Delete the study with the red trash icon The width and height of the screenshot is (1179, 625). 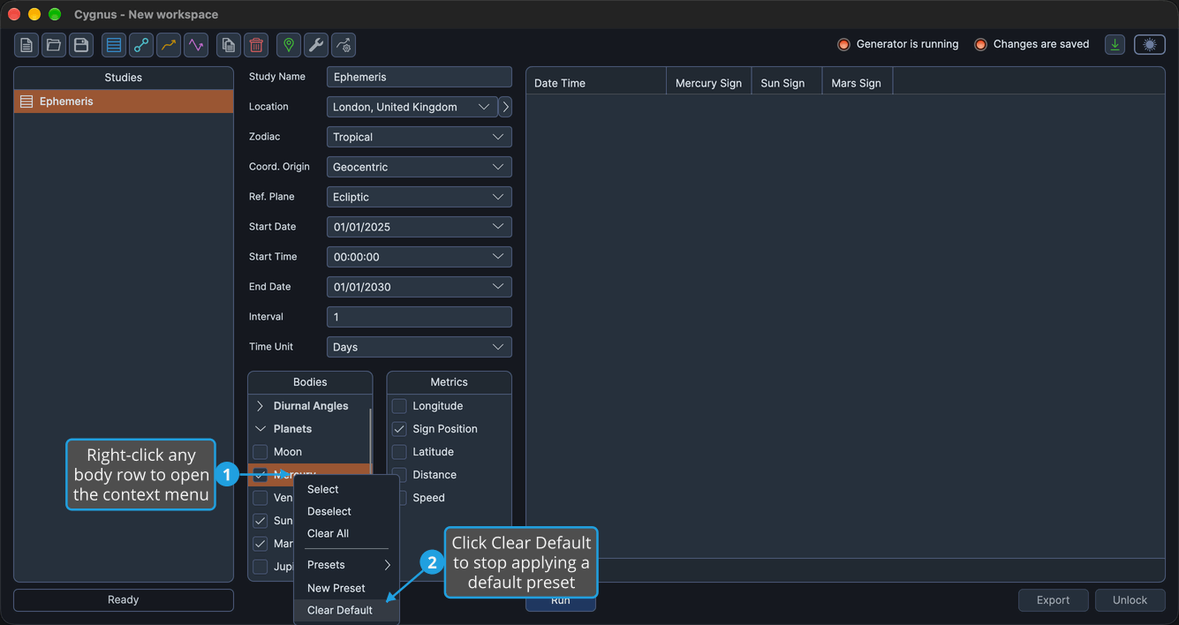256,45
